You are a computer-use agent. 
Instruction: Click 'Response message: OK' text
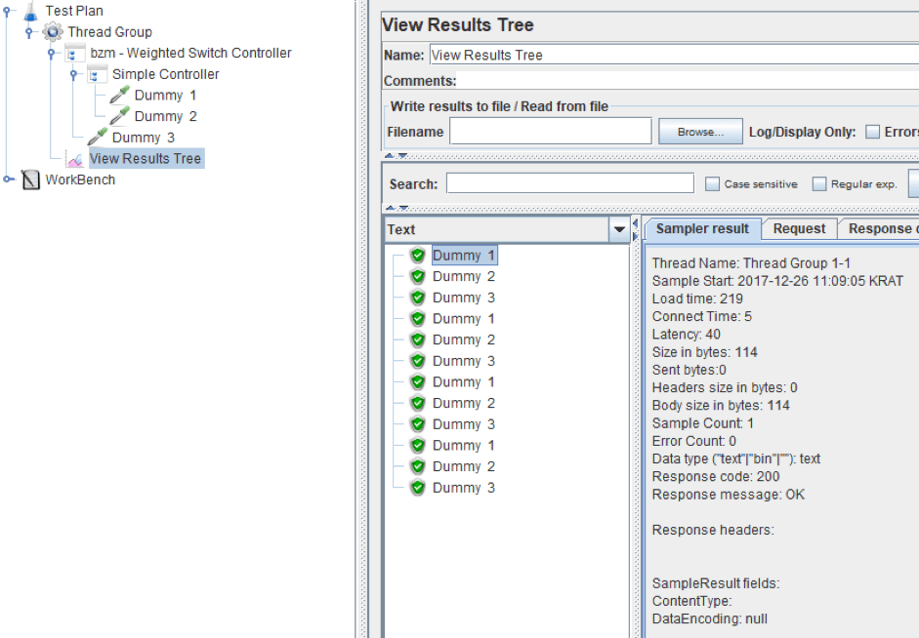click(728, 495)
